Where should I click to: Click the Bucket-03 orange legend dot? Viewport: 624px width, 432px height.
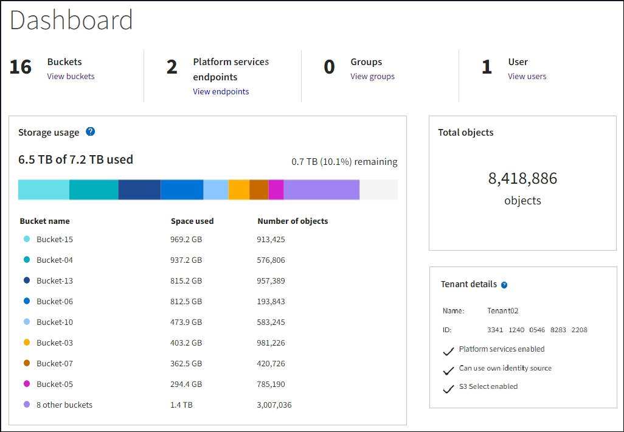(27, 343)
